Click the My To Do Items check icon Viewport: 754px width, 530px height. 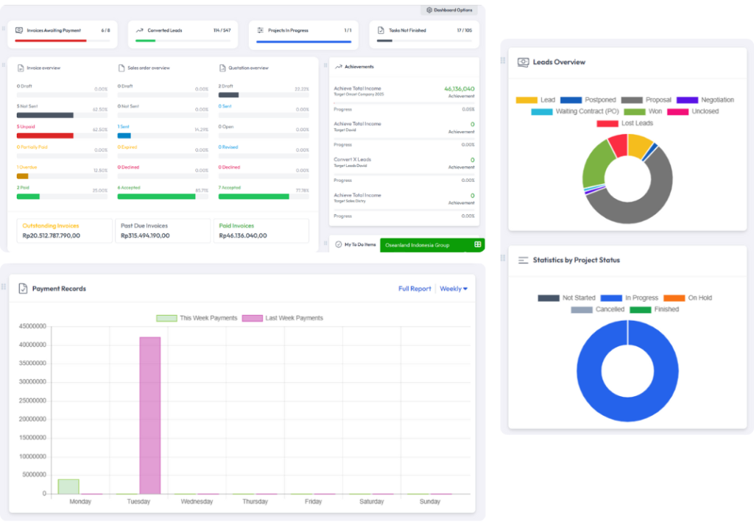(x=338, y=244)
